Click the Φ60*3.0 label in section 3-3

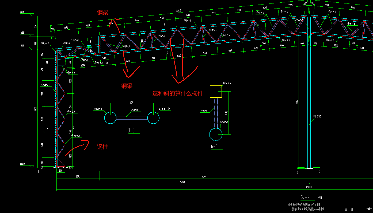(x=135, y=110)
